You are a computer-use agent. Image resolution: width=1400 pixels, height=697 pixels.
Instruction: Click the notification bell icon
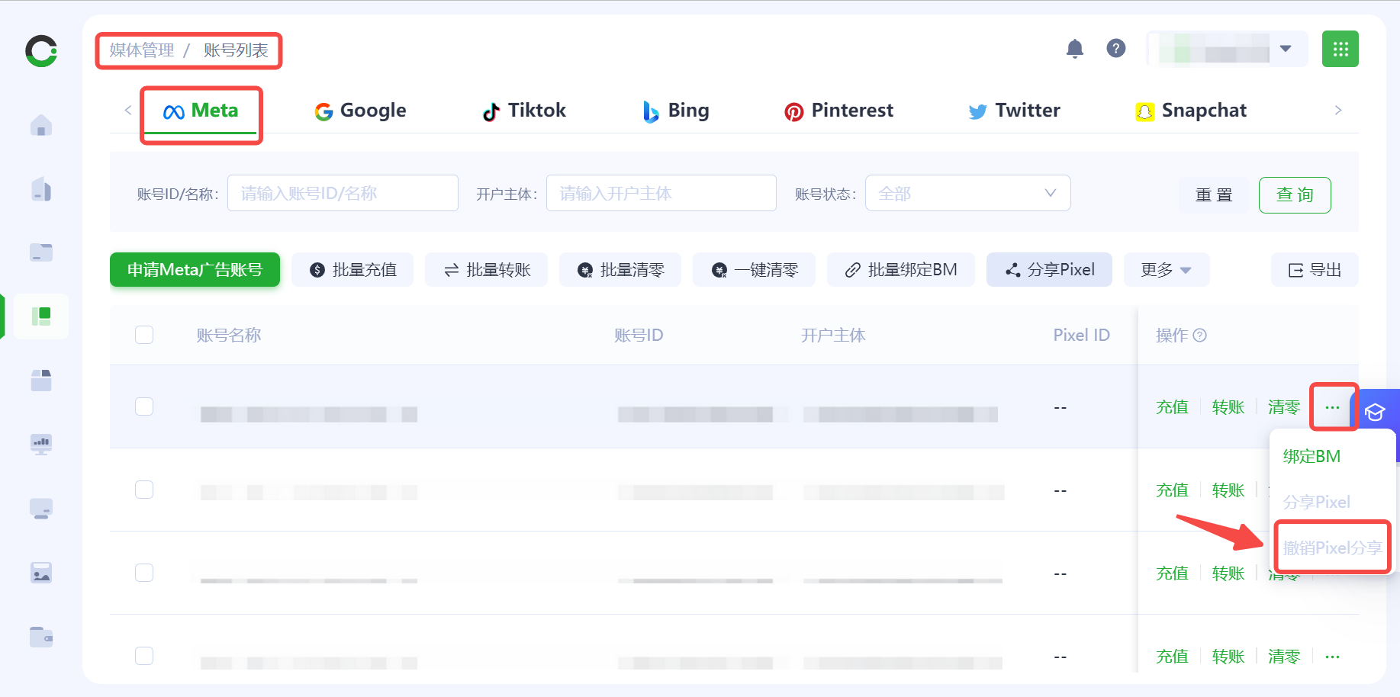1074,49
